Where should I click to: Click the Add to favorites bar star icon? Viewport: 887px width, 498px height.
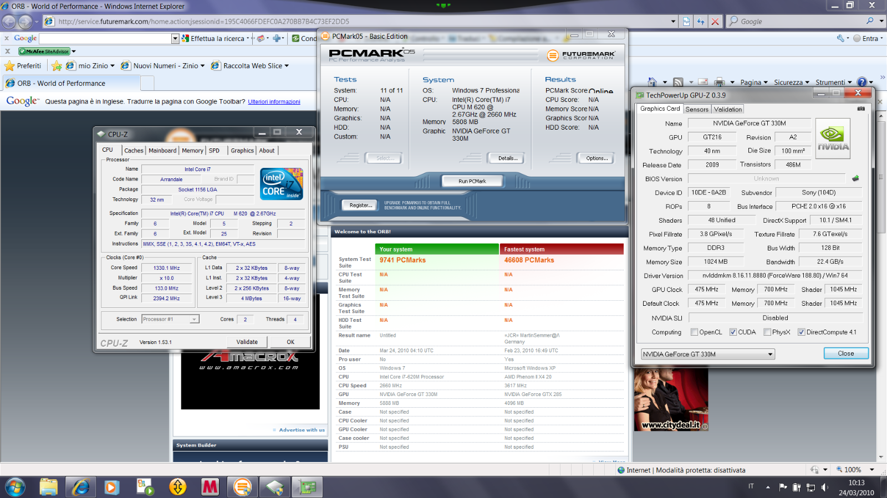point(57,66)
